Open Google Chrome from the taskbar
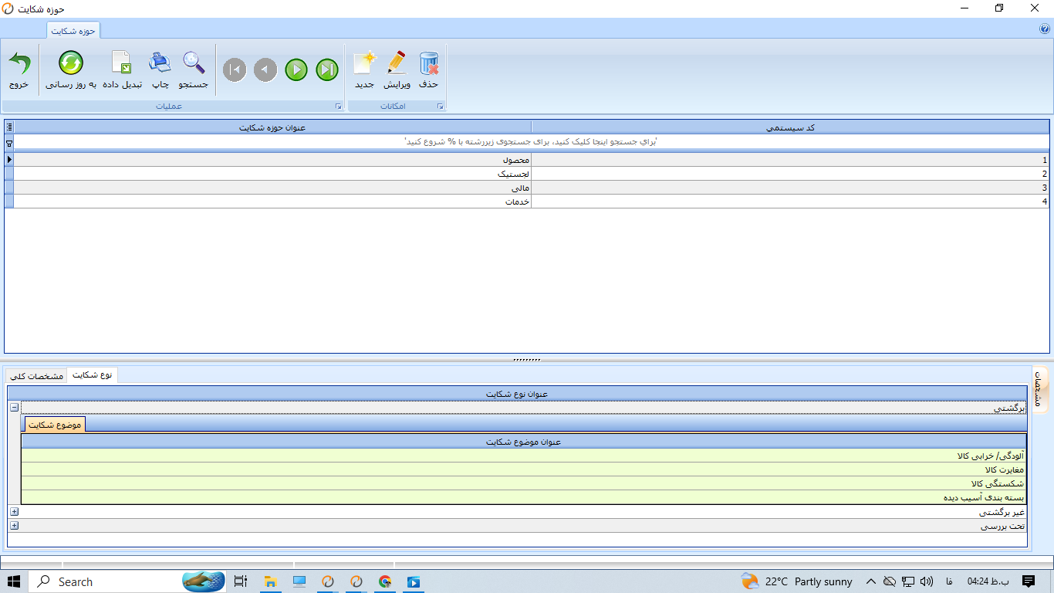 385,581
